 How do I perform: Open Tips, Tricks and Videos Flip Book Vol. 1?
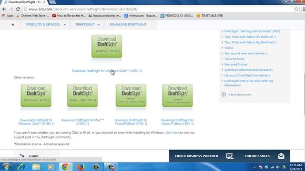tap(250, 37)
